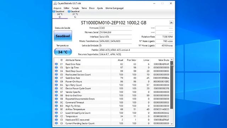Click the Rotation Rate 7200 RPM field
The height and width of the screenshot is (128, 227).
point(164,37)
